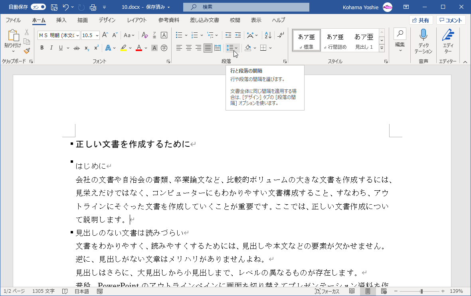Switch to the 挿入 tab
The height and width of the screenshot is (296, 471).
point(61,20)
